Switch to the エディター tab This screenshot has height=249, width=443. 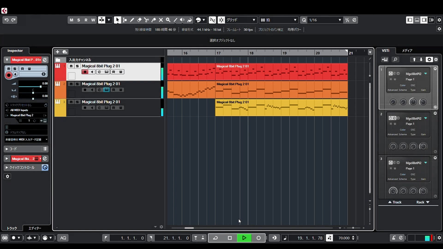pyautogui.click(x=35, y=228)
